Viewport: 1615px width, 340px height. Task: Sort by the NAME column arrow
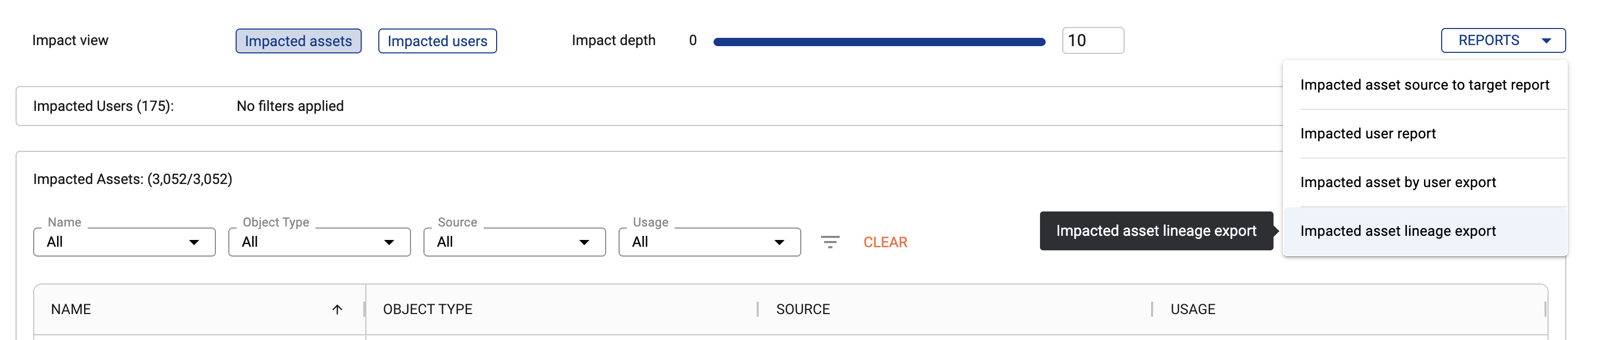click(337, 309)
